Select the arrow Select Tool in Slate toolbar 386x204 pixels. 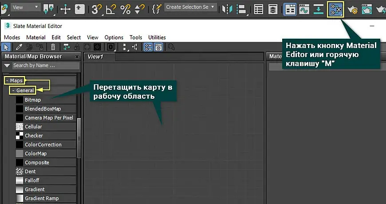click(x=6, y=47)
